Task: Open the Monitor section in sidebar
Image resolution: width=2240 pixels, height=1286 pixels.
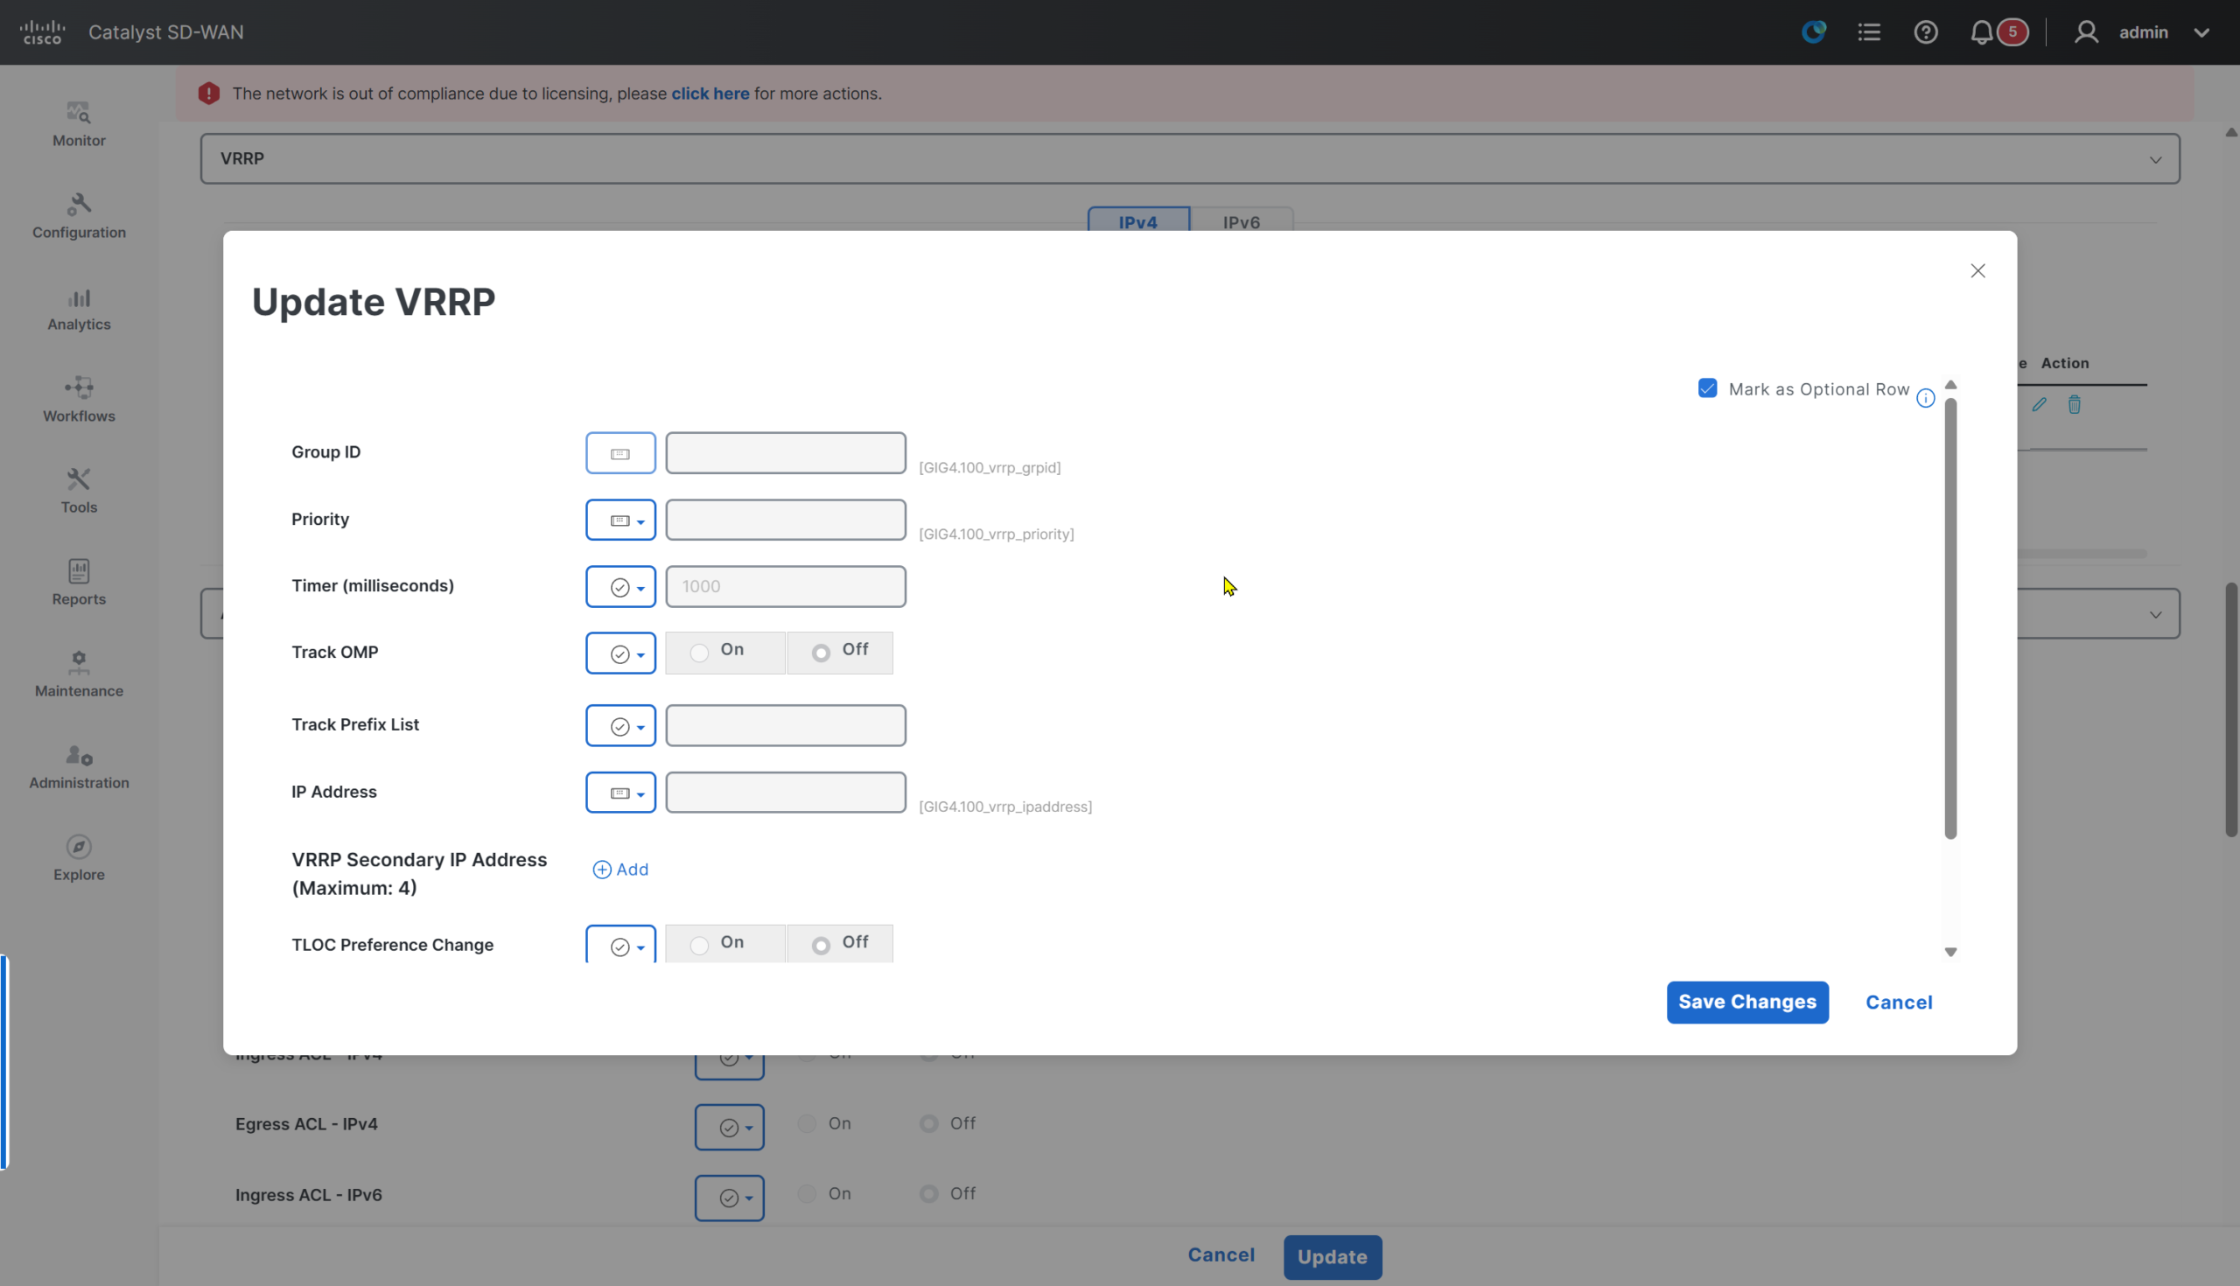Action: pos(79,124)
